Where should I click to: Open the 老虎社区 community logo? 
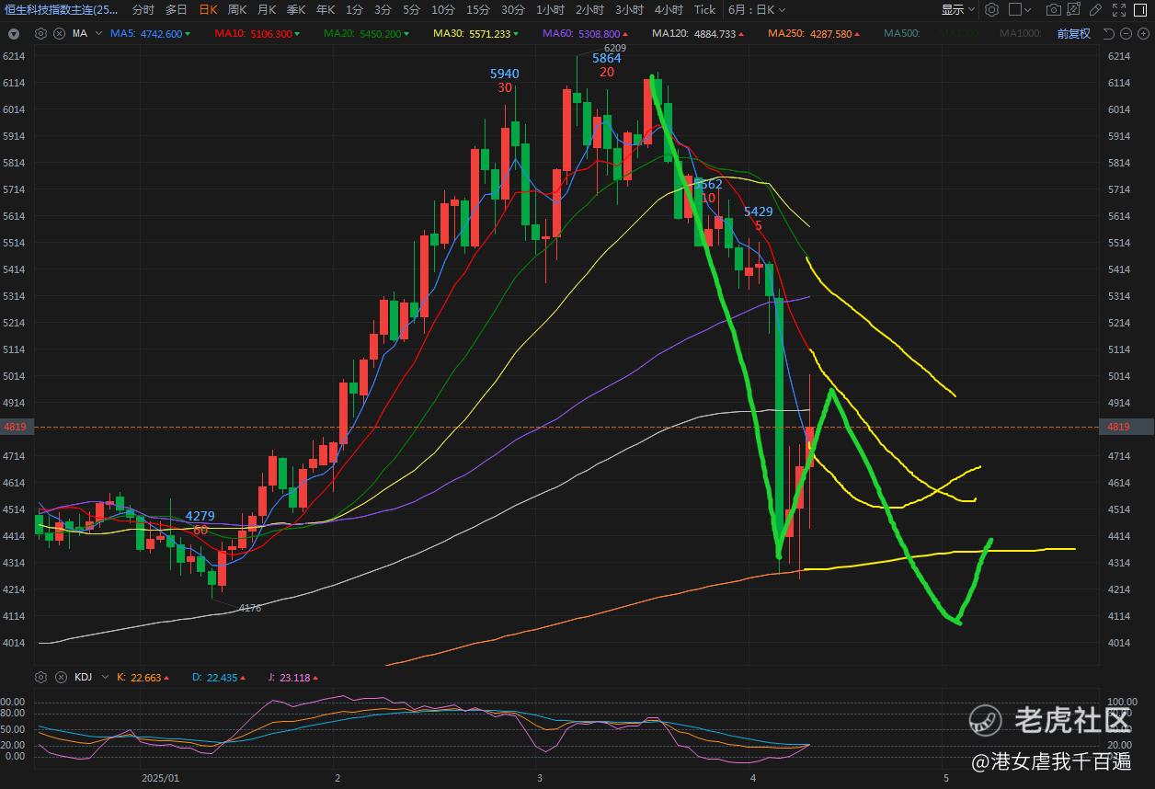point(1050,721)
